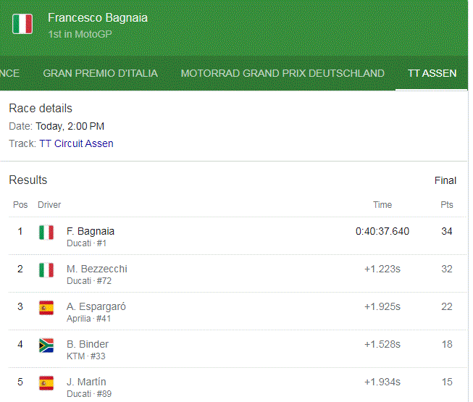Open the Motorrad Grand Prix Deutschland tab
473x402 pixels.
click(282, 73)
